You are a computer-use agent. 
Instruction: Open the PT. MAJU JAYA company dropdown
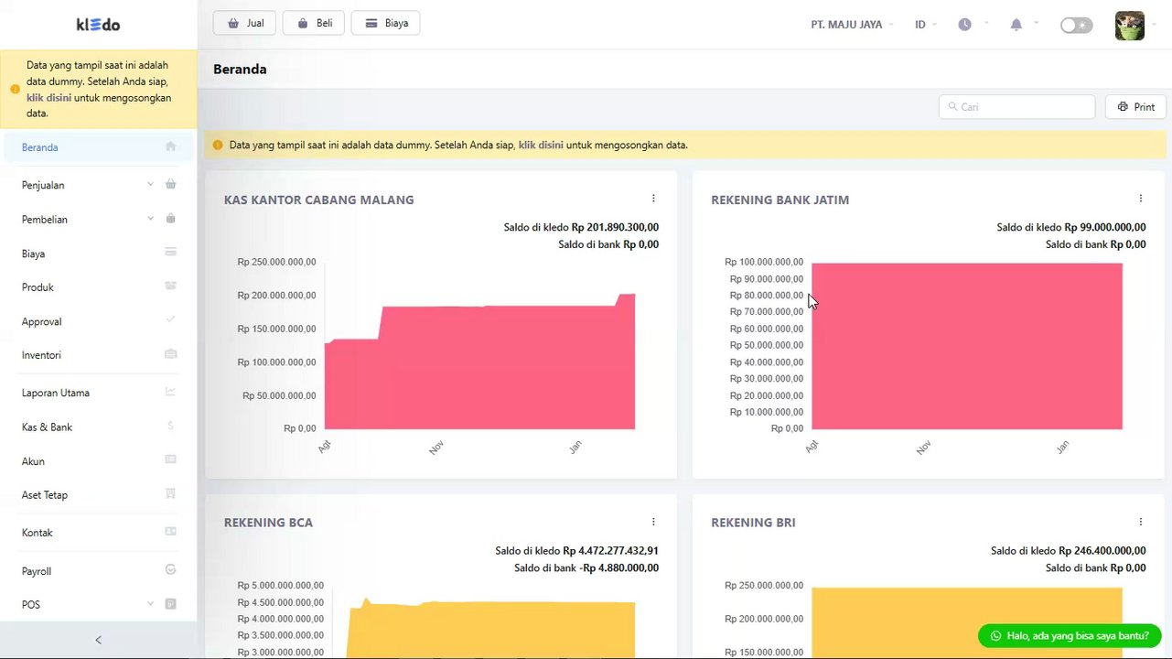852,25
